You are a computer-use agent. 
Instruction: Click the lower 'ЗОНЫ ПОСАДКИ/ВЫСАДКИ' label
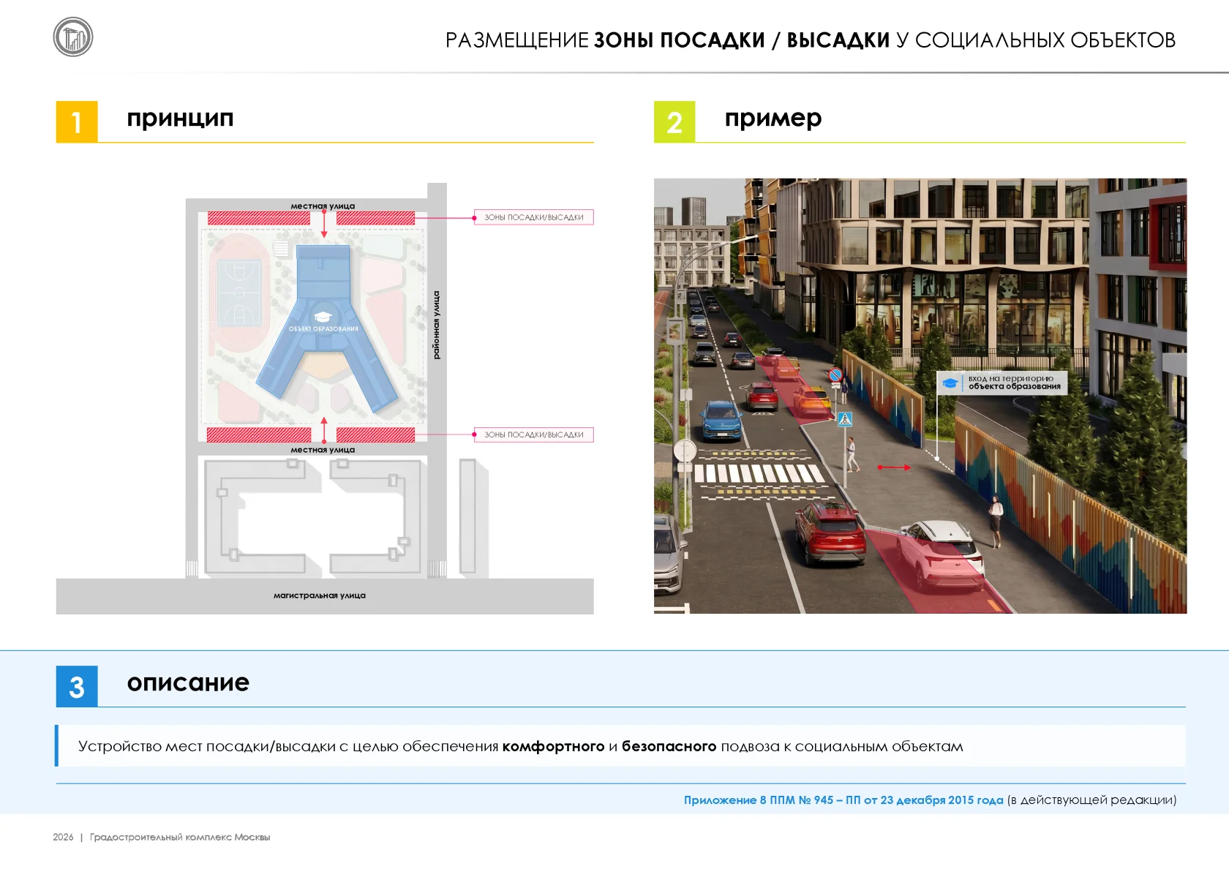coord(534,434)
